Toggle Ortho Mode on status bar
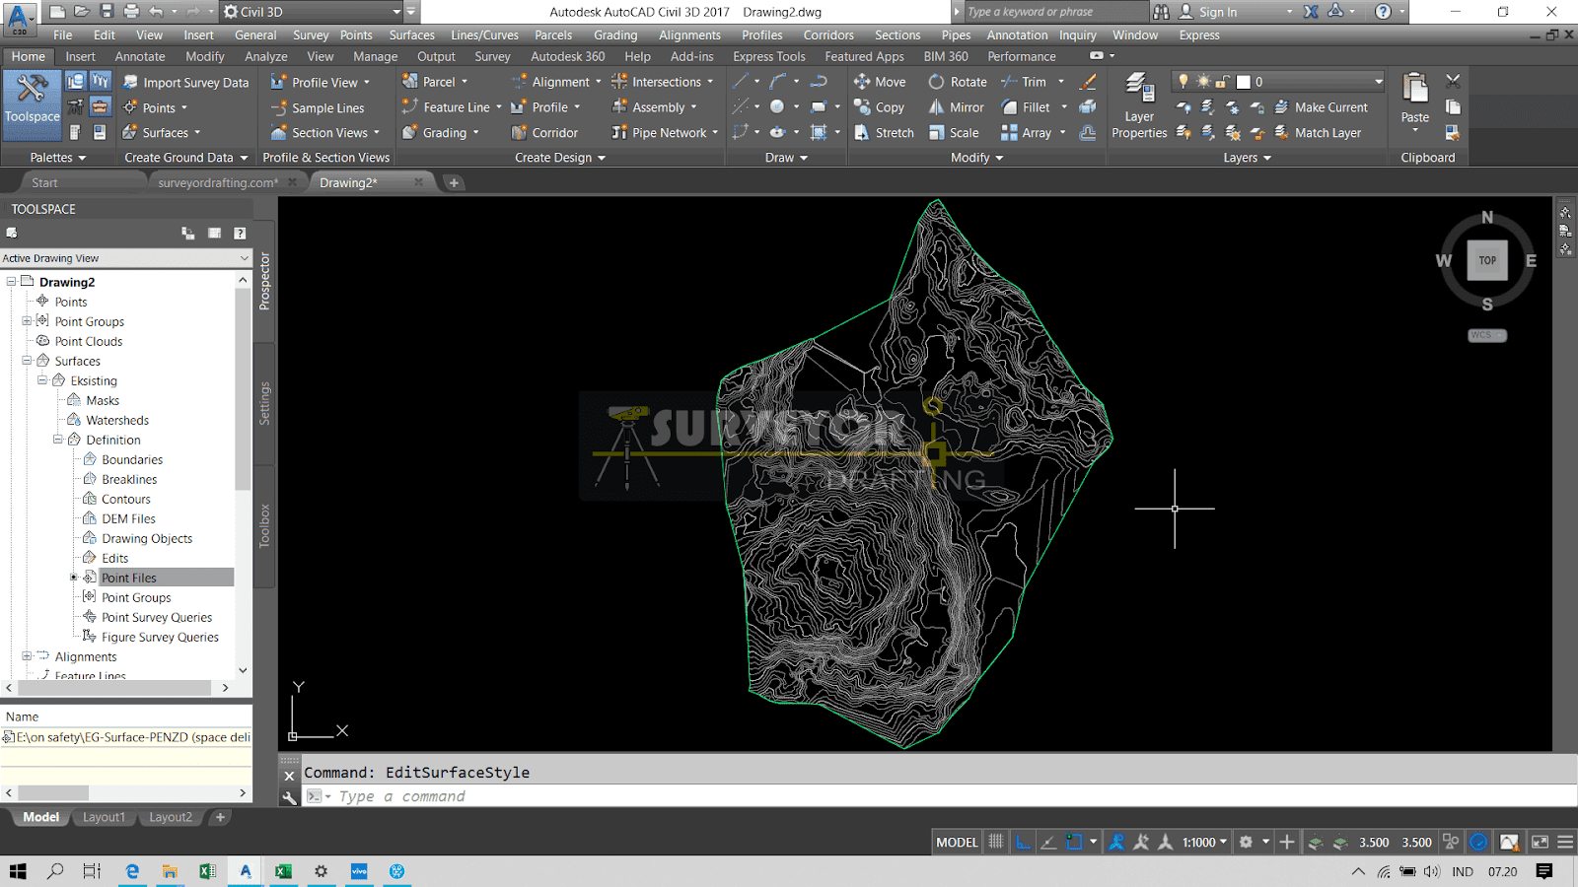This screenshot has height=887, width=1578. [1023, 842]
